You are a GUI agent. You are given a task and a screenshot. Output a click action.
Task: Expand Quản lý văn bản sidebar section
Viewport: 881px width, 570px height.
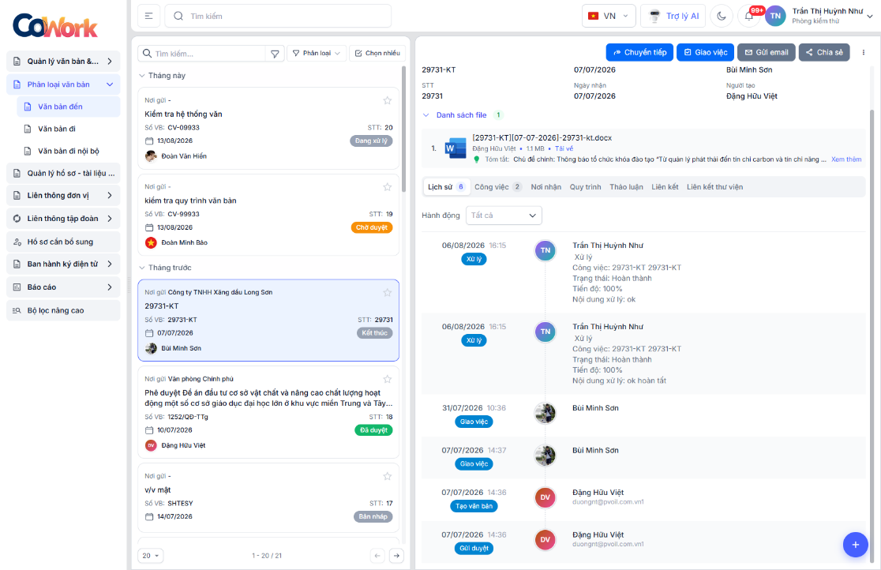[63, 62]
